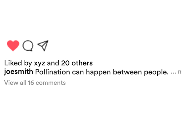The height and width of the screenshot is (121, 182).
Task: Click the word 'Pollination' in the caption
Action: (53, 72)
